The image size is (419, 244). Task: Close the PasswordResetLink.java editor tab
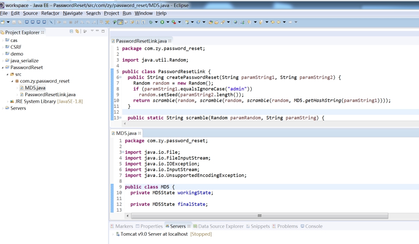point(170,41)
